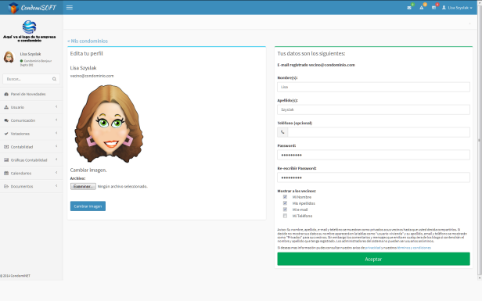Screen dimensions: 482x301
Task: Click the magnifier search icon in sidebar
Action: [x=55, y=79]
